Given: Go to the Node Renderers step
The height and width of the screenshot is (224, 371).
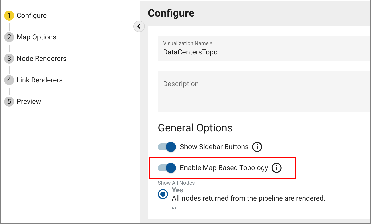Looking at the screenshot, I should coord(41,58).
